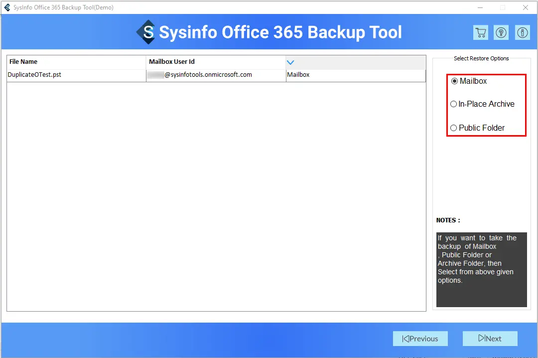Select the In-Place Archive radio button
538x358 pixels.
tap(454, 104)
